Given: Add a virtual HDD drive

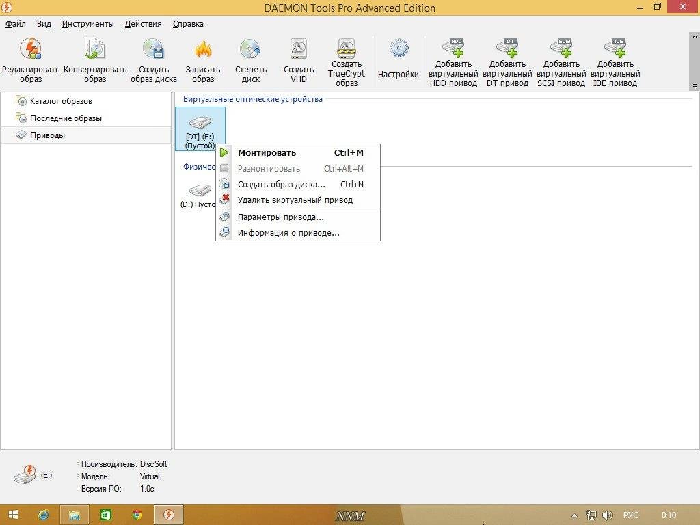Looking at the screenshot, I should point(453,62).
